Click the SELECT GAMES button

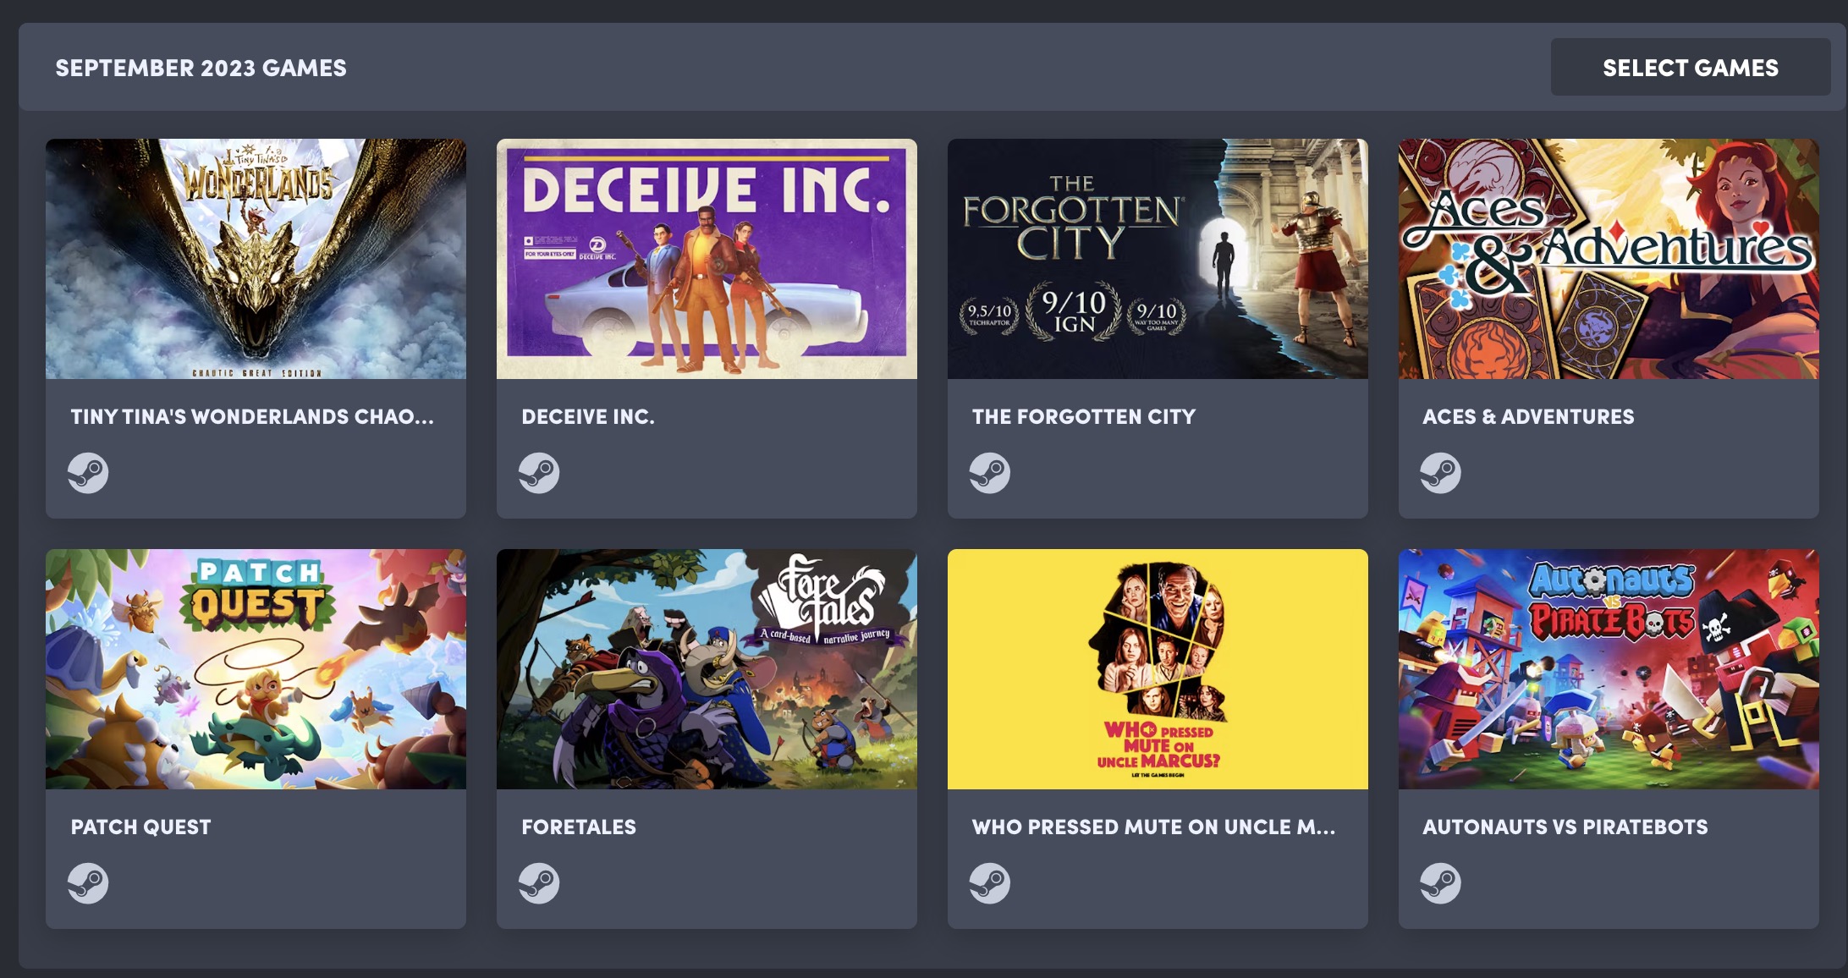point(1689,67)
